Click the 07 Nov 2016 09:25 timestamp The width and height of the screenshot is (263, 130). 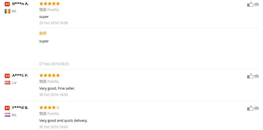tap(54, 64)
